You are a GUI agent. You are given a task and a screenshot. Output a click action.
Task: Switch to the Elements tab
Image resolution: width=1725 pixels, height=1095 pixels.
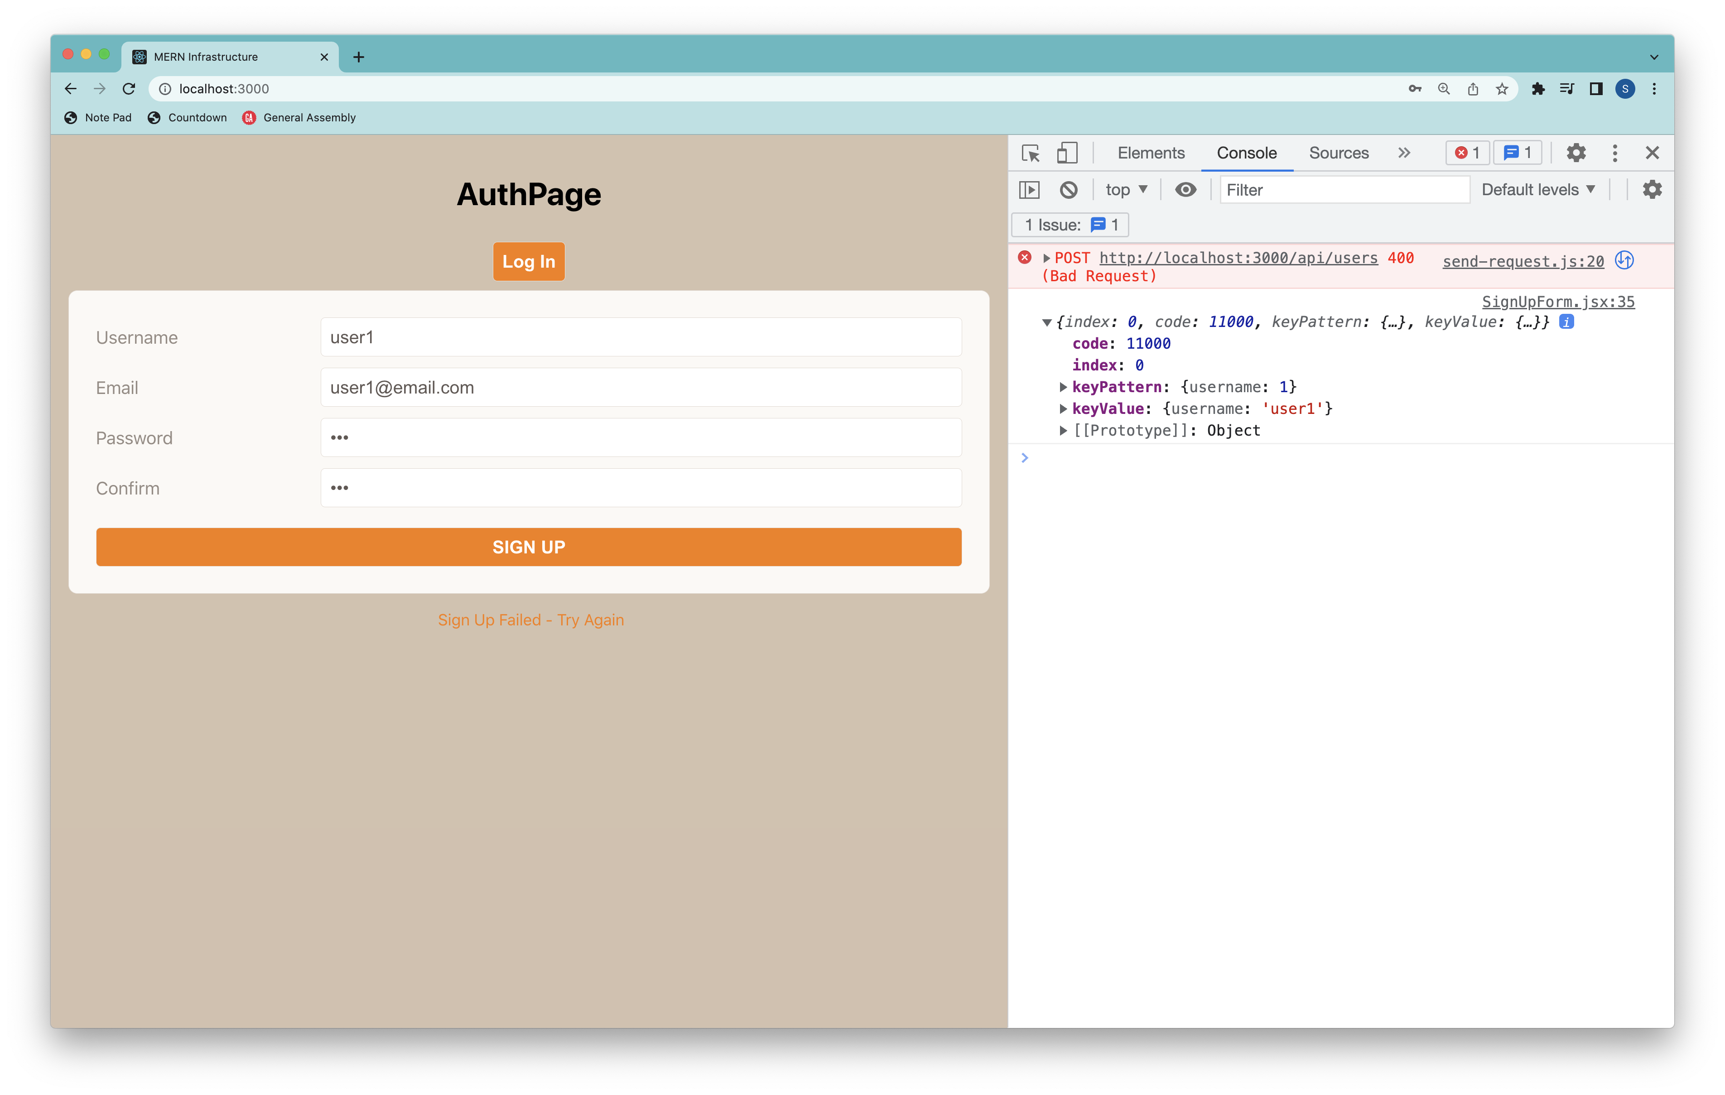[x=1151, y=153]
